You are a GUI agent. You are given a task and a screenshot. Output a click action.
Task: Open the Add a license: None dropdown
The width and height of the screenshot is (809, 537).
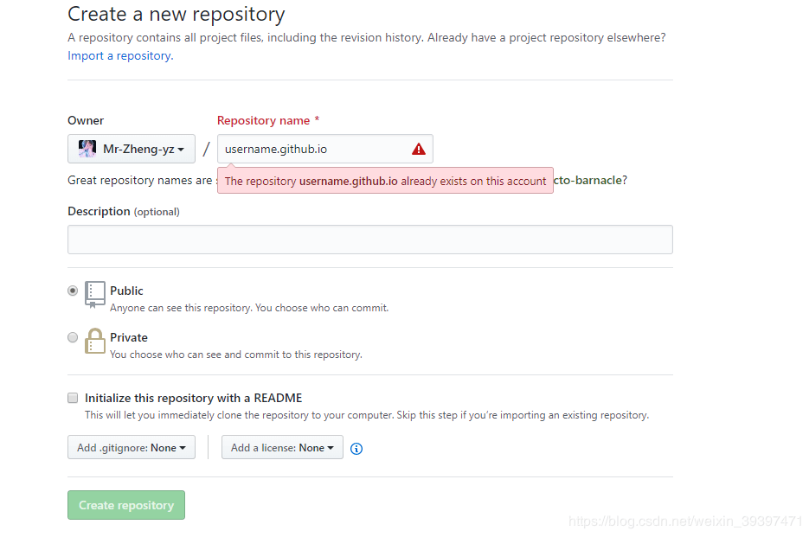[282, 447]
